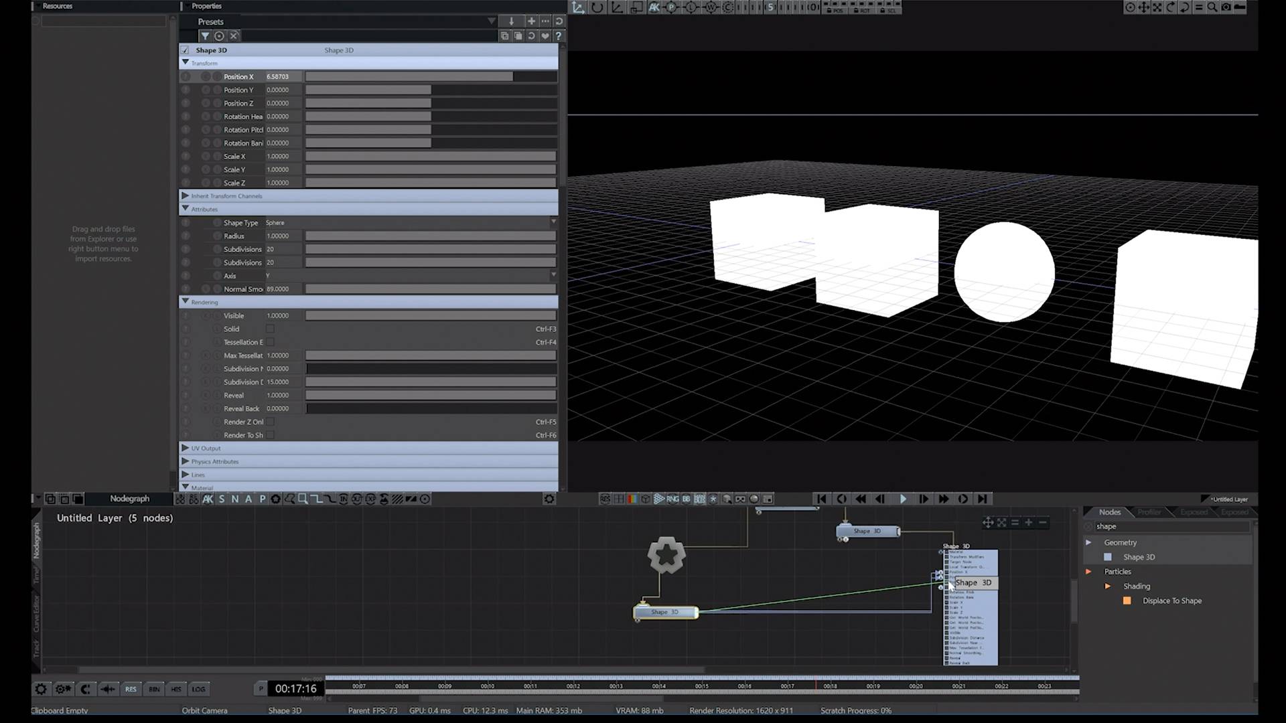This screenshot has height=723, width=1286.
Task: Select Shape 3D in the Nodes list
Action: click(x=1139, y=557)
